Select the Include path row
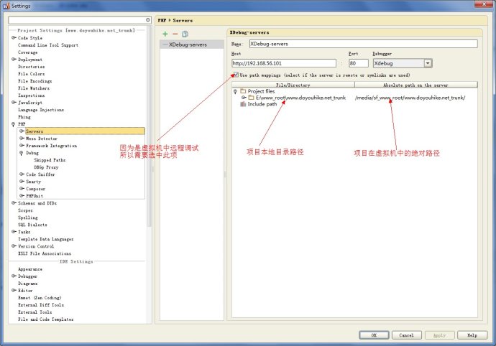The width and height of the screenshot is (496, 346). (x=262, y=104)
